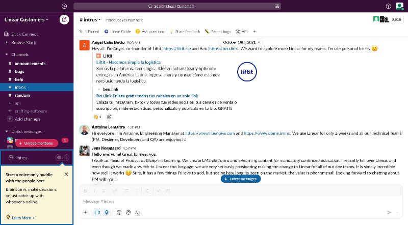Add a reaction to Angel's message
The image size is (408, 225).
pos(109,117)
